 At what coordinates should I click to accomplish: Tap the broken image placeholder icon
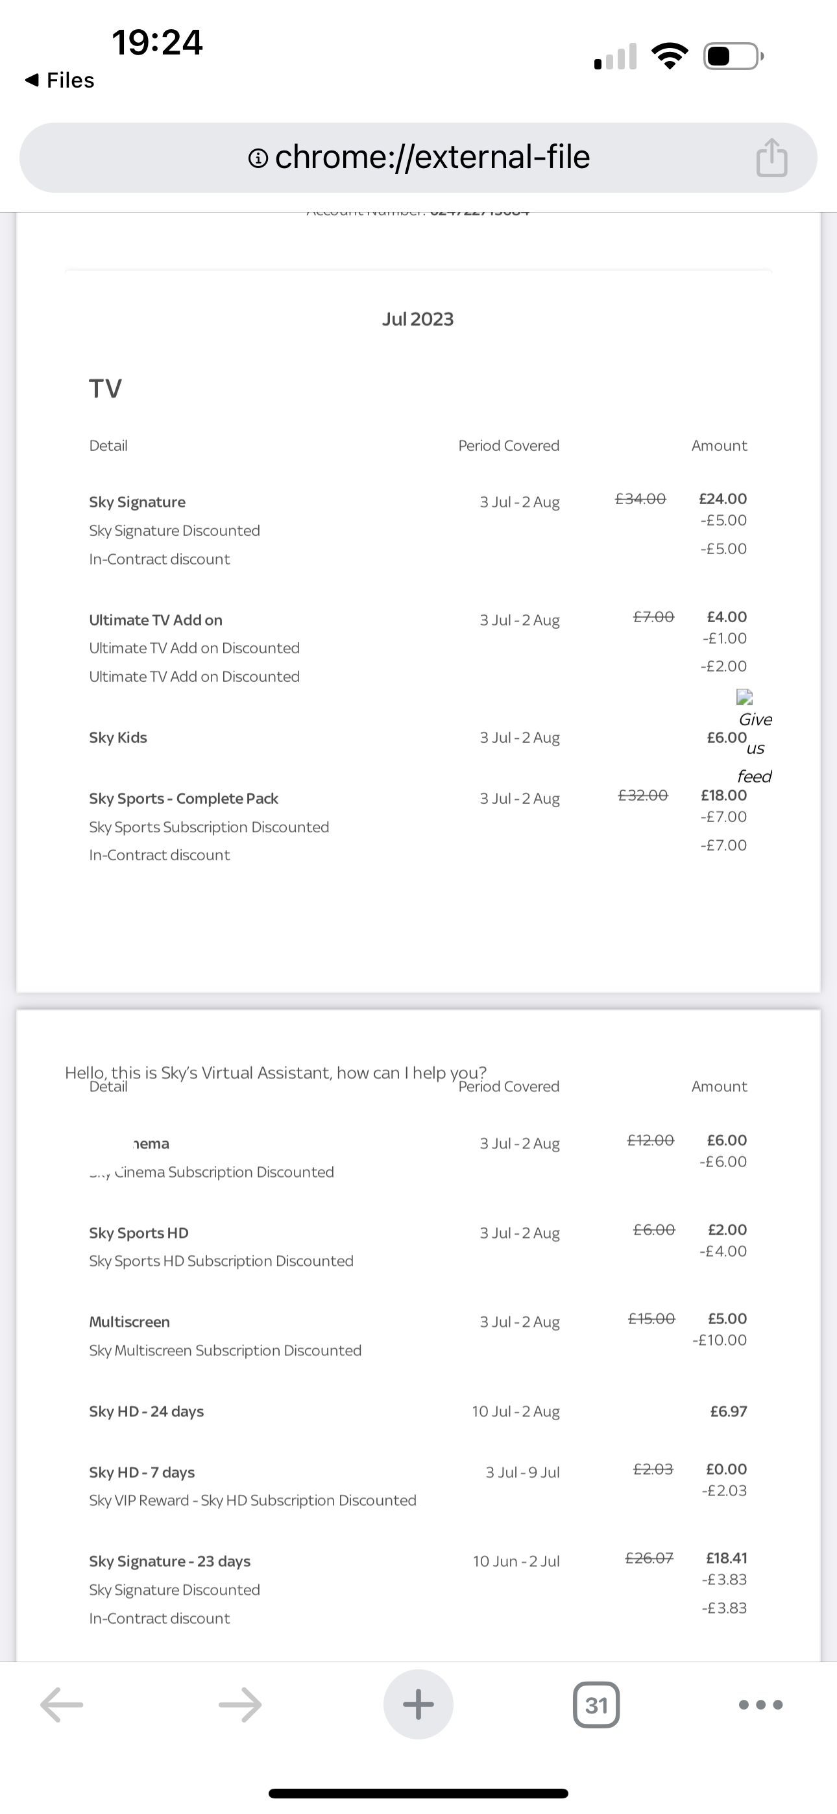744,699
